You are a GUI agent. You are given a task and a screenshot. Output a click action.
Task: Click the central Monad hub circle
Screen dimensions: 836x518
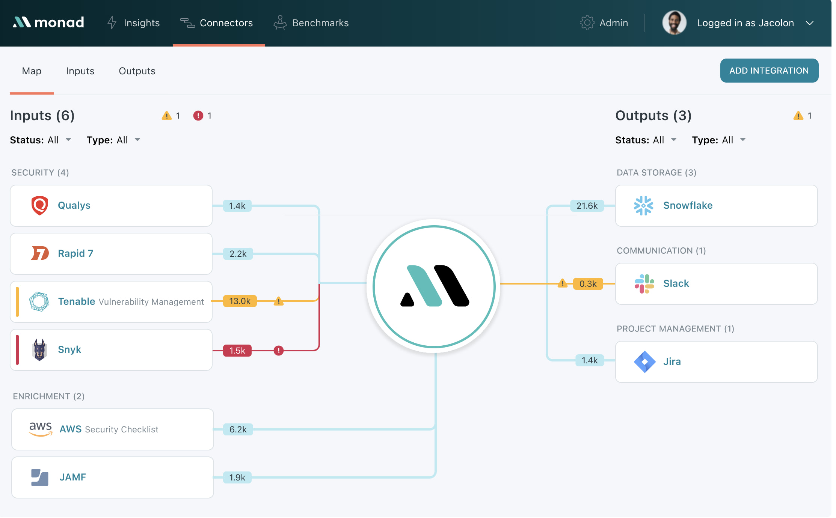(434, 286)
